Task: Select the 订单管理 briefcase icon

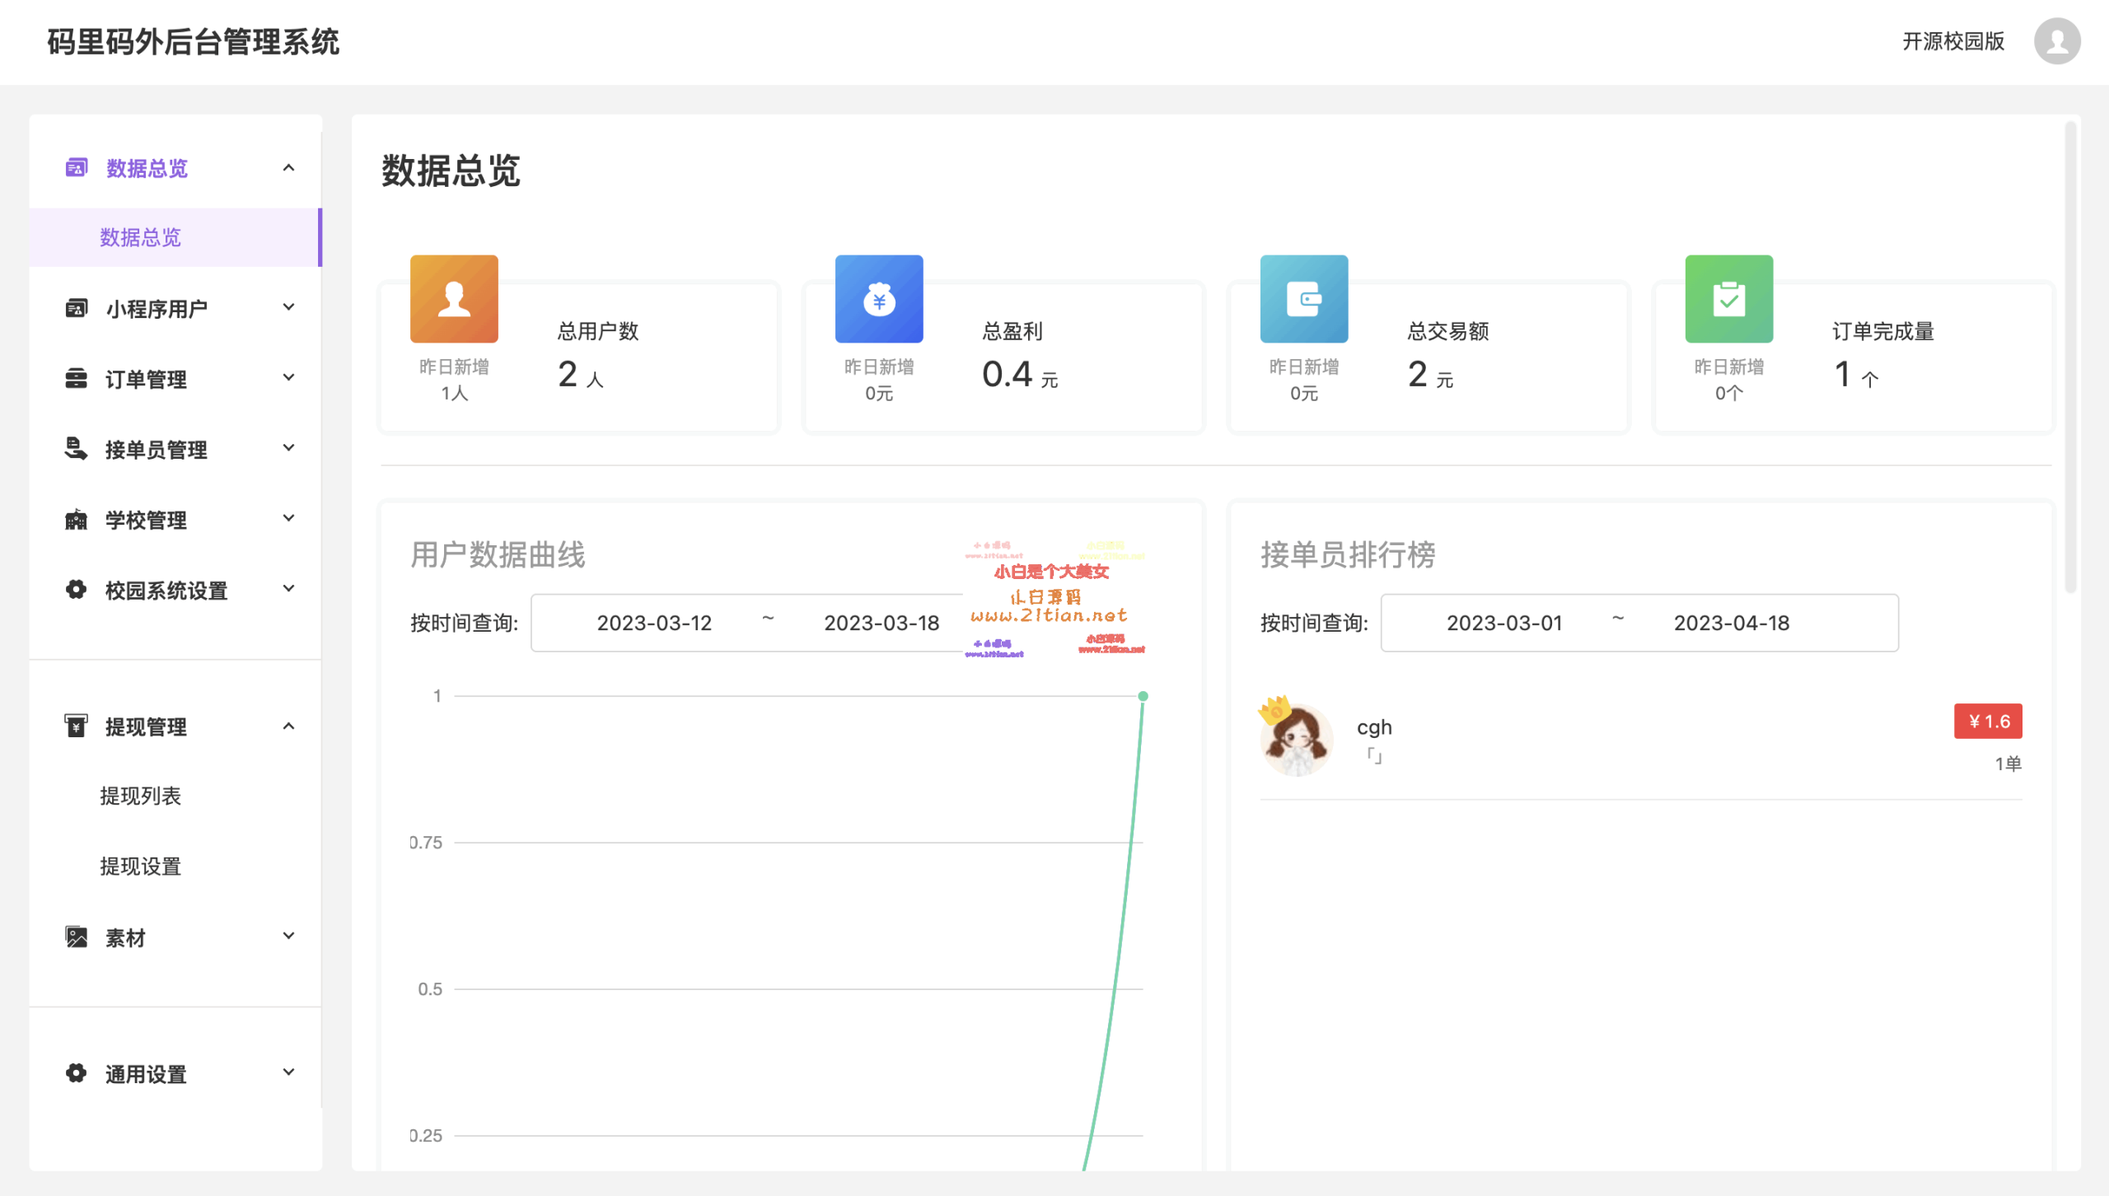Action: [x=75, y=377]
